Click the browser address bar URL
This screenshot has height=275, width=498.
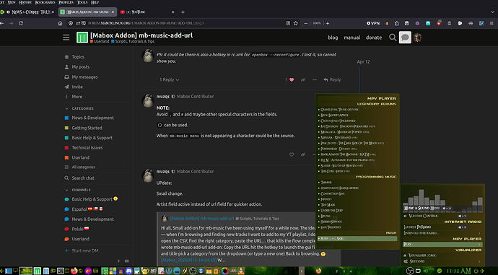147,23
